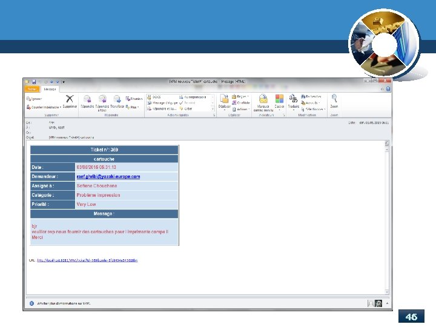
Task: Click the OneNote icon
Action: coord(234,103)
